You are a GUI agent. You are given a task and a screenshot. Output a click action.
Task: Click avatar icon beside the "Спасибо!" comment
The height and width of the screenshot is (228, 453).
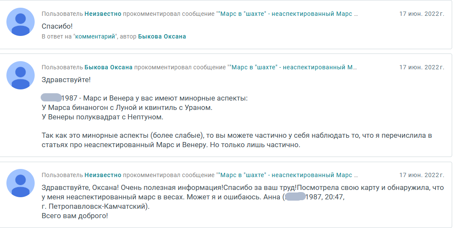click(x=21, y=22)
